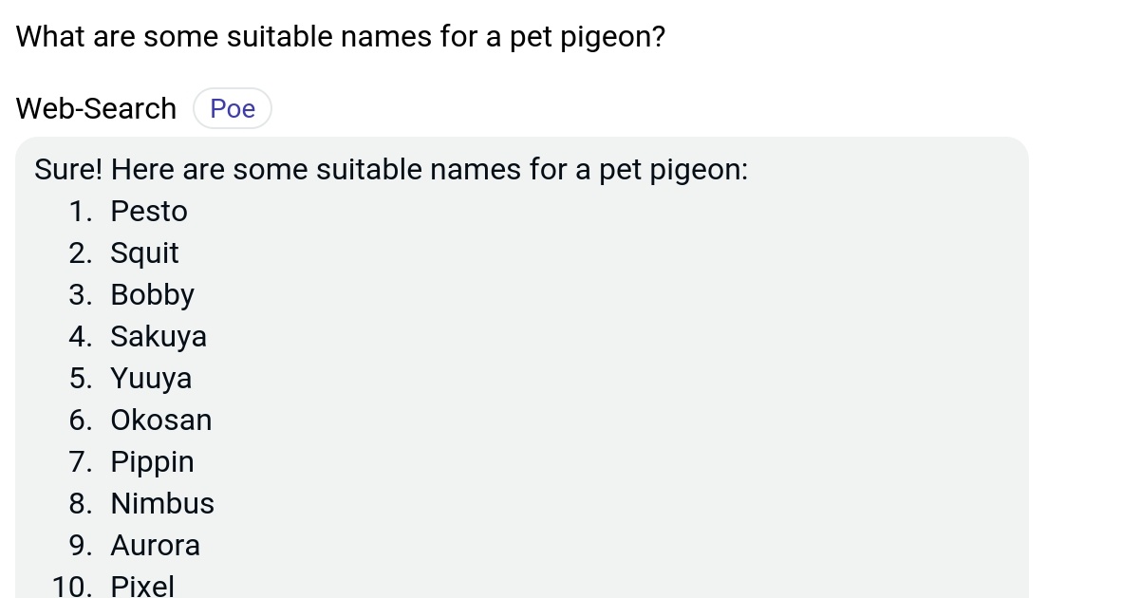Image resolution: width=1139 pixels, height=598 pixels.
Task: Click the name Sakuya in the list
Action: coord(159,337)
